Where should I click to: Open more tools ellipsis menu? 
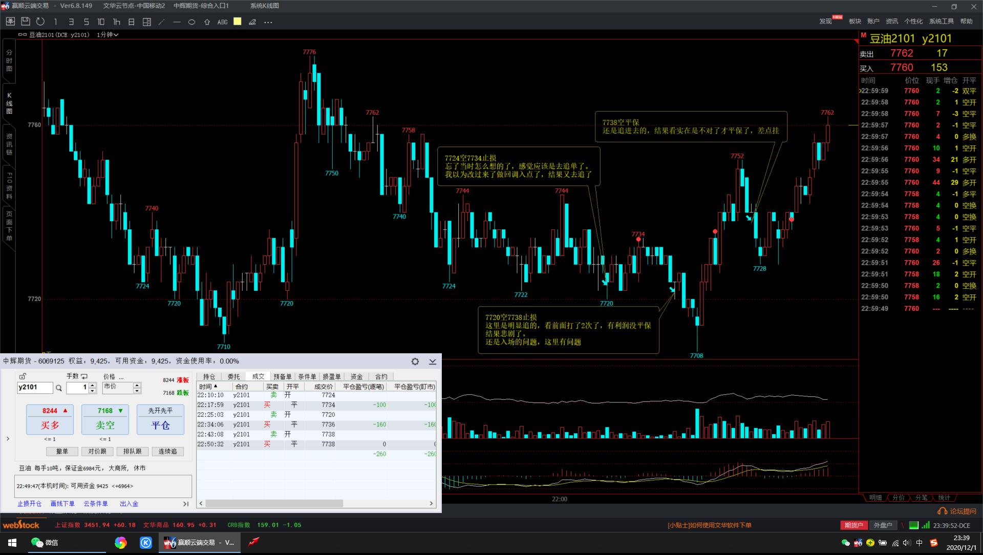tap(268, 22)
